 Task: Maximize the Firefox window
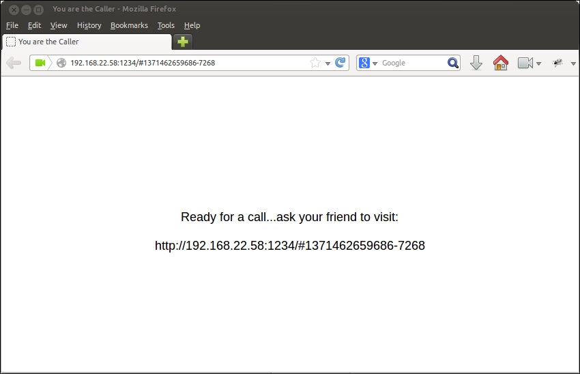[x=38, y=10]
